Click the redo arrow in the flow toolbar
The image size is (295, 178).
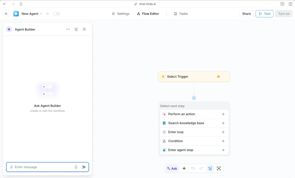point(201,168)
